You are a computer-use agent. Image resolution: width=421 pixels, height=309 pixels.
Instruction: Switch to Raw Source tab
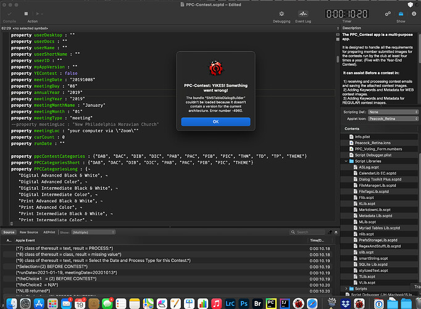pyautogui.click(x=29, y=232)
